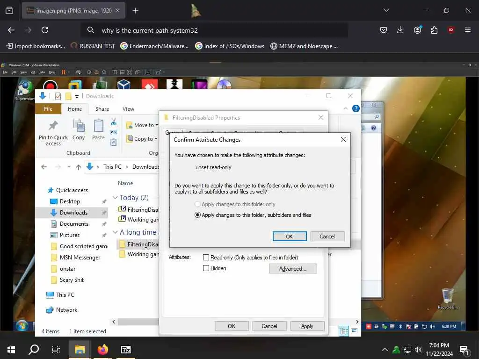Show hidden host tray icons chevron
Image resolution: width=479 pixels, height=359 pixels.
click(385, 350)
